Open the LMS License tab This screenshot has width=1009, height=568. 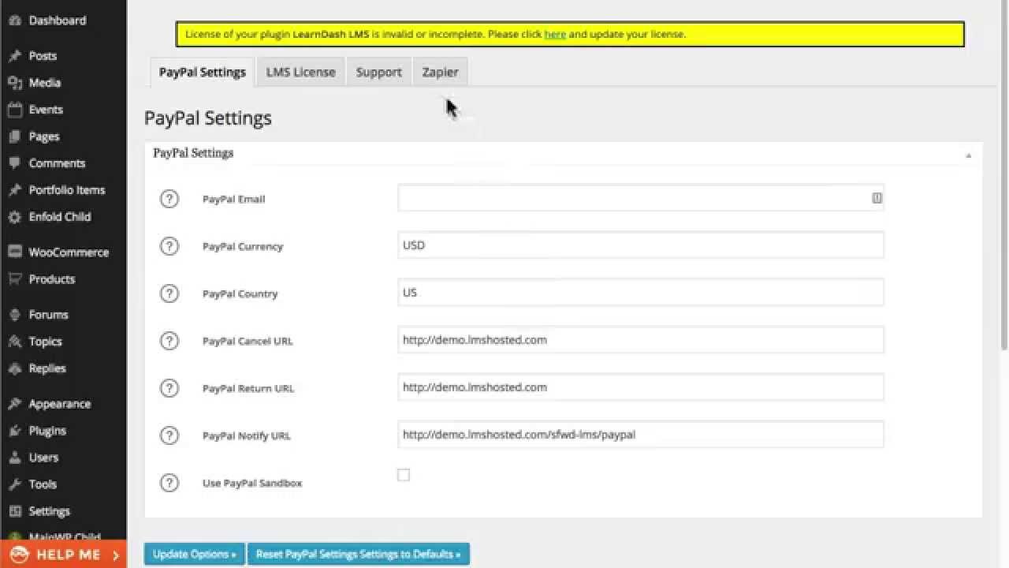[x=300, y=72]
